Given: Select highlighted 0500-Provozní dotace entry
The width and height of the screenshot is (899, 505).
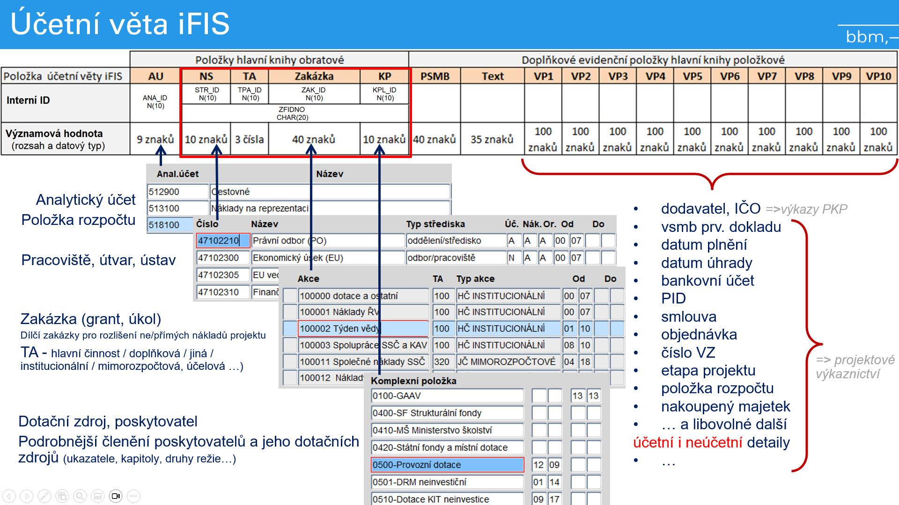Looking at the screenshot, I should [448, 465].
